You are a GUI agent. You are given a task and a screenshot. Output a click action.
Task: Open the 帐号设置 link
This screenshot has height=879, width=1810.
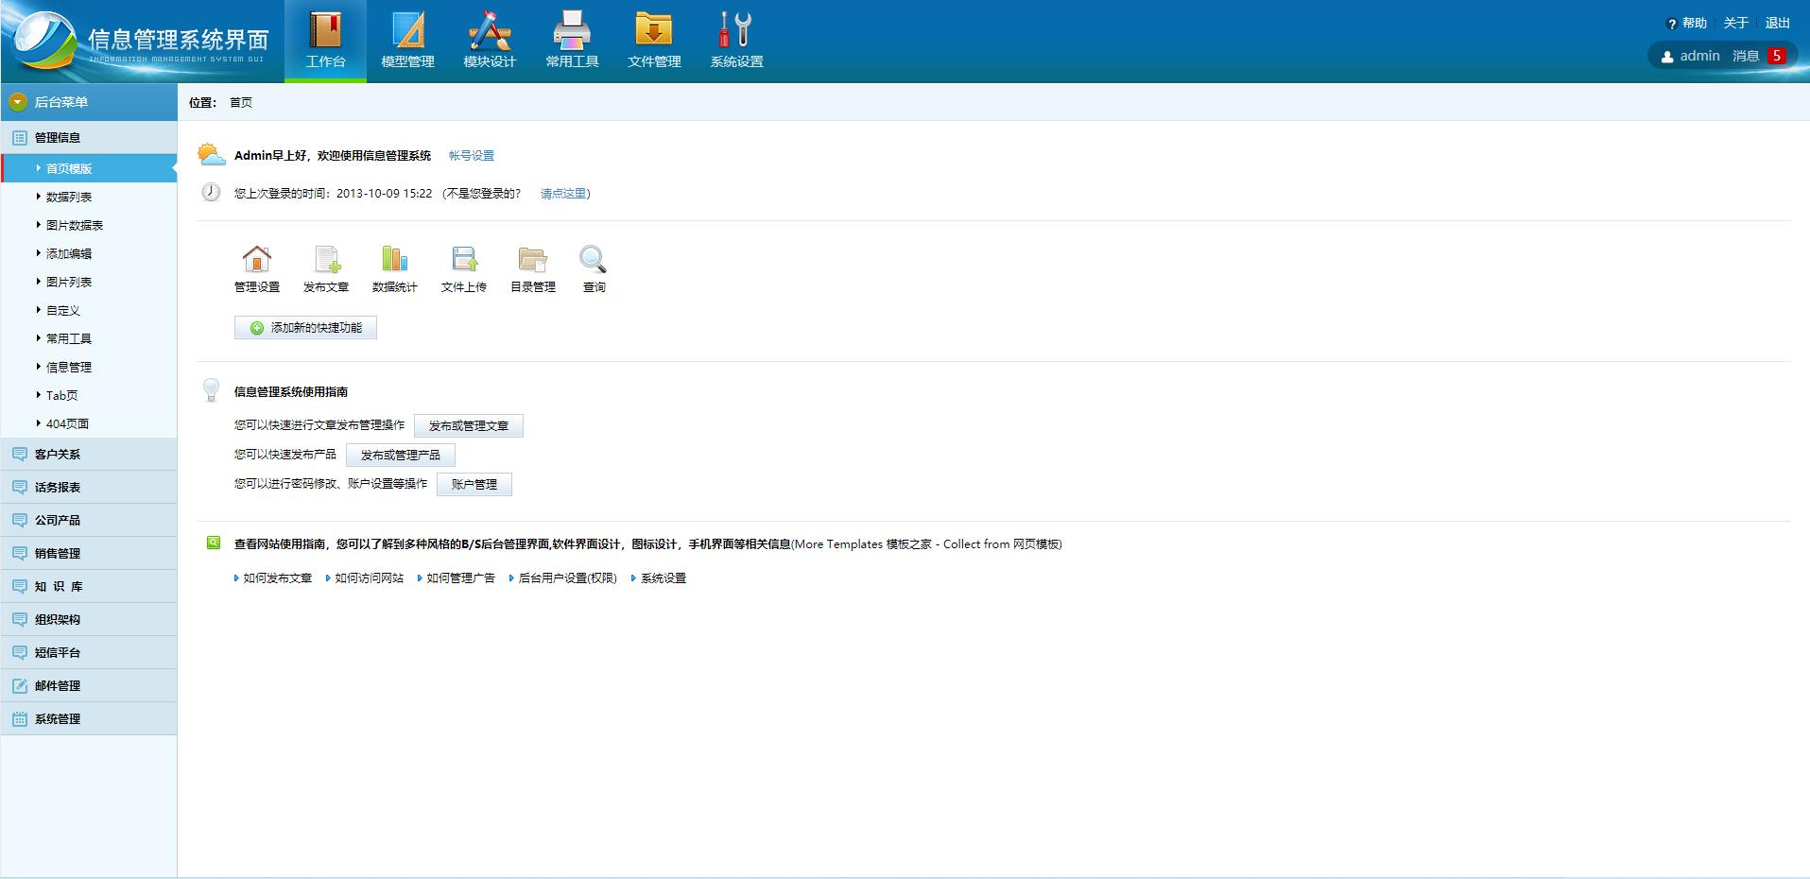pos(471,156)
